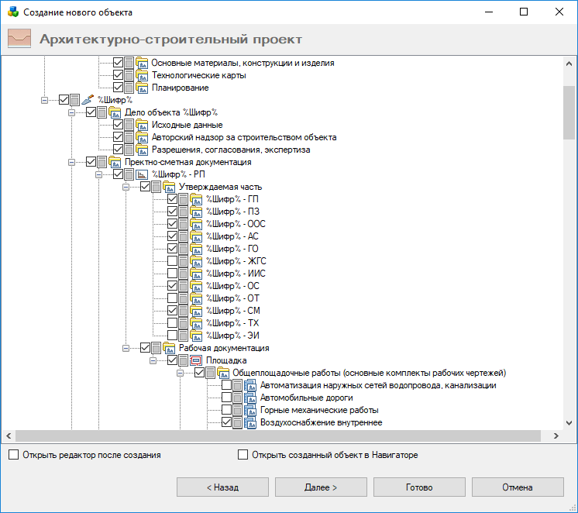
Task: Click the folder icon next to Планирование
Action: tap(142, 88)
